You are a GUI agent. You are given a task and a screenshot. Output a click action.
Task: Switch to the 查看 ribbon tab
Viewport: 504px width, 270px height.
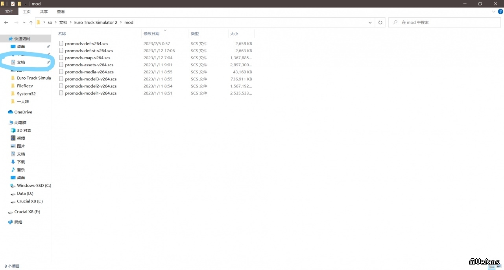click(x=61, y=12)
